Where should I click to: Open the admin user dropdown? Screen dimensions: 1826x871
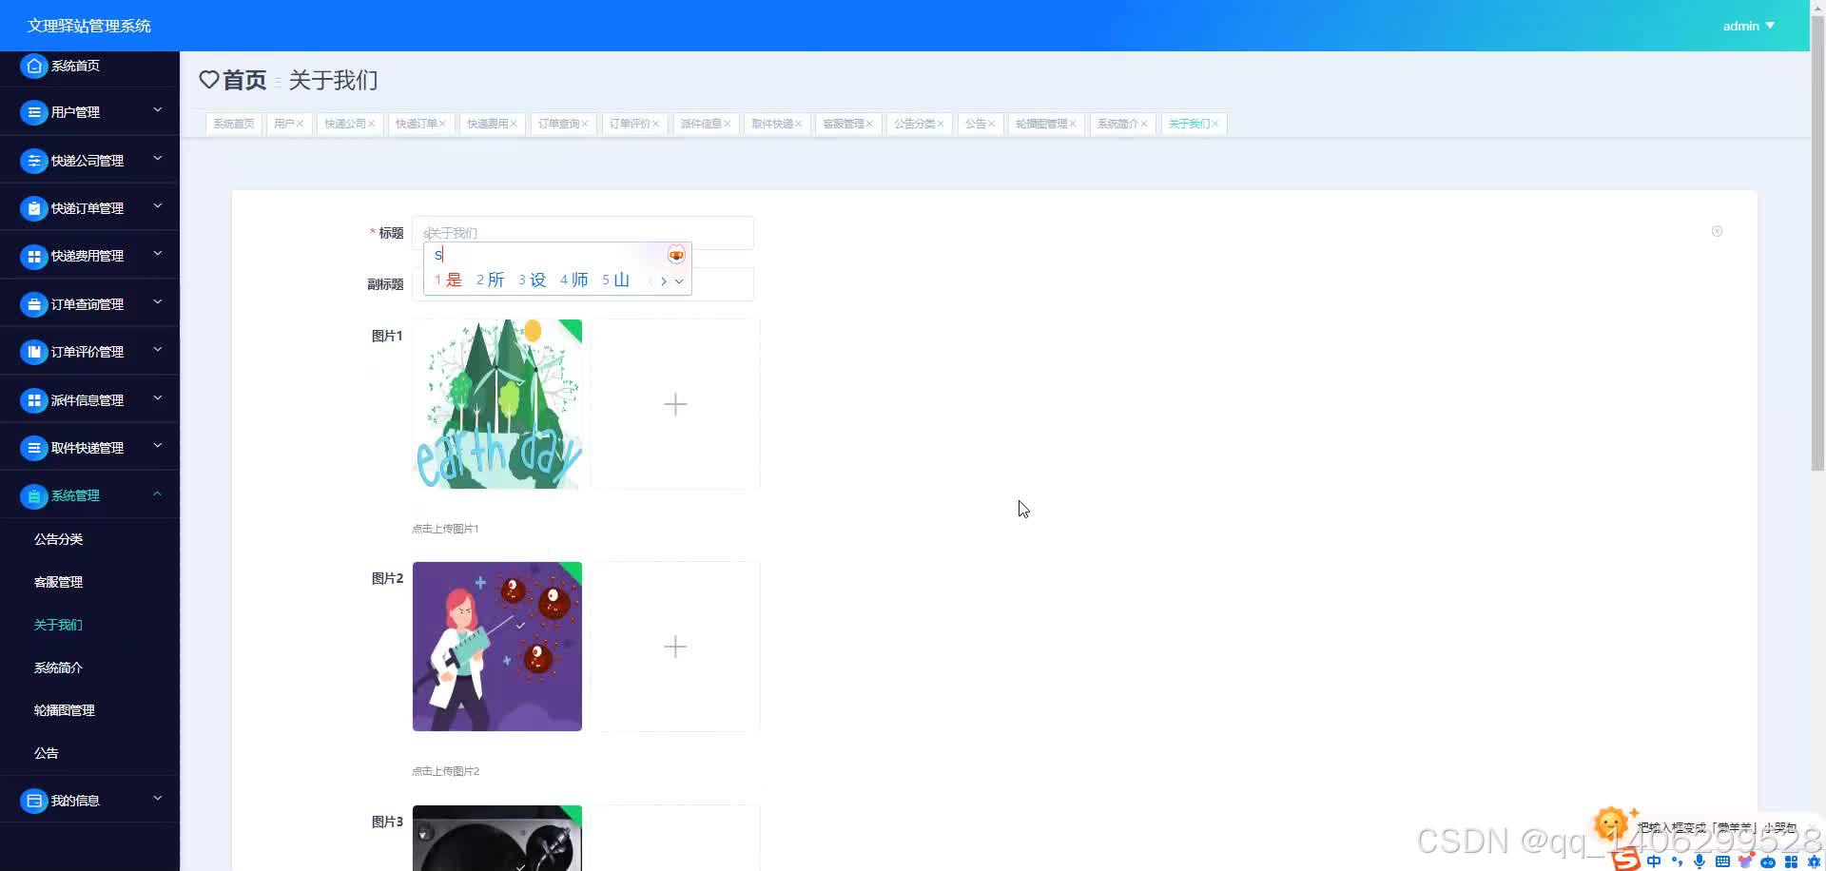coord(1748,26)
